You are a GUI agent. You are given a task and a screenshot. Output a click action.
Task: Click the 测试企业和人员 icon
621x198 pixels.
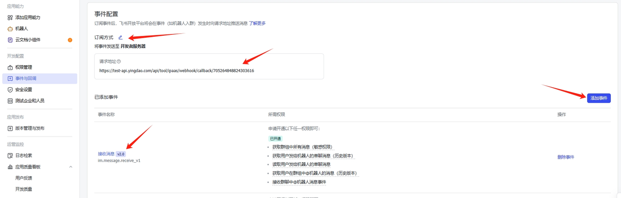[10, 101]
